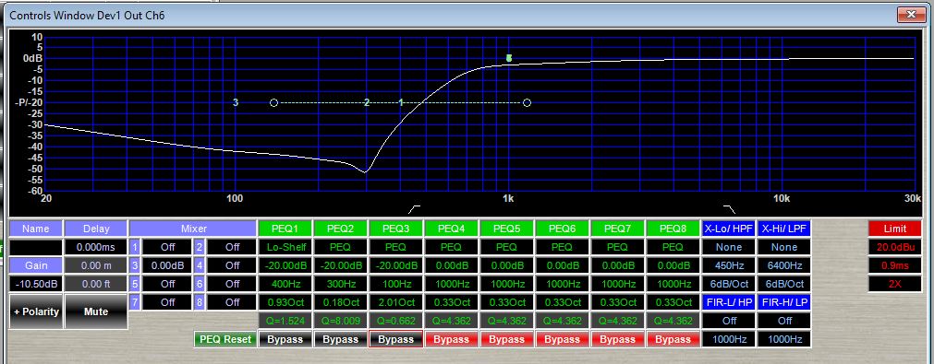
Task: Click the FIR-L/ HP button
Action: (729, 302)
